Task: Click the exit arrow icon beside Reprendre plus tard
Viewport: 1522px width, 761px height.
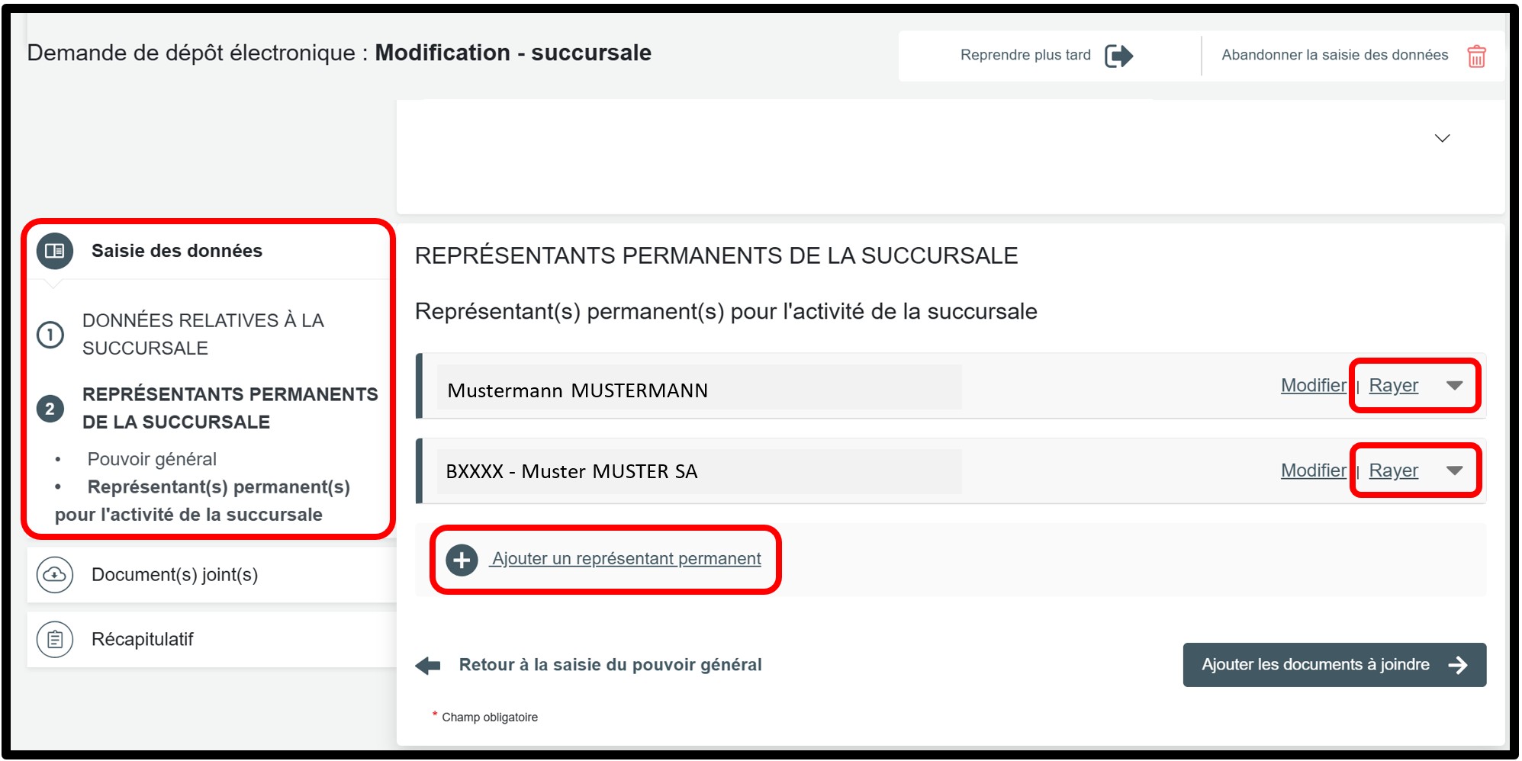Action: tap(1118, 56)
